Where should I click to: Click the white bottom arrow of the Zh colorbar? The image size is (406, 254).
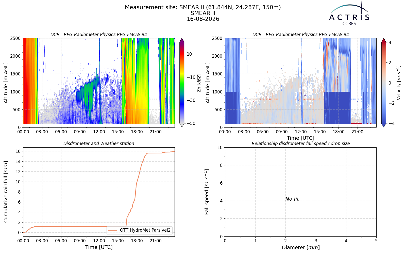tap(182, 125)
